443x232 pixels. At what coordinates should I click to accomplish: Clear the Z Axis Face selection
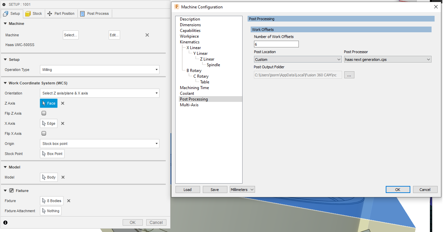pos(62,103)
